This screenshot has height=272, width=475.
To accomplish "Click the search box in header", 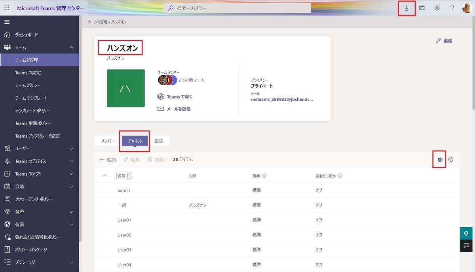I will pos(237,8).
